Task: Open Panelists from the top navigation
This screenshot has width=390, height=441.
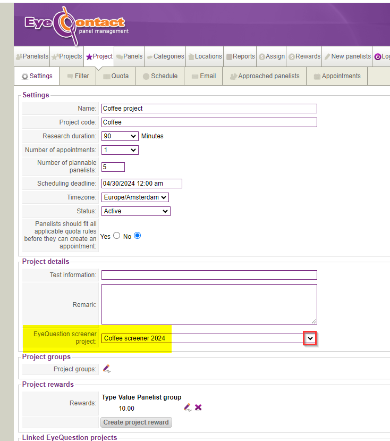Action: coord(32,56)
